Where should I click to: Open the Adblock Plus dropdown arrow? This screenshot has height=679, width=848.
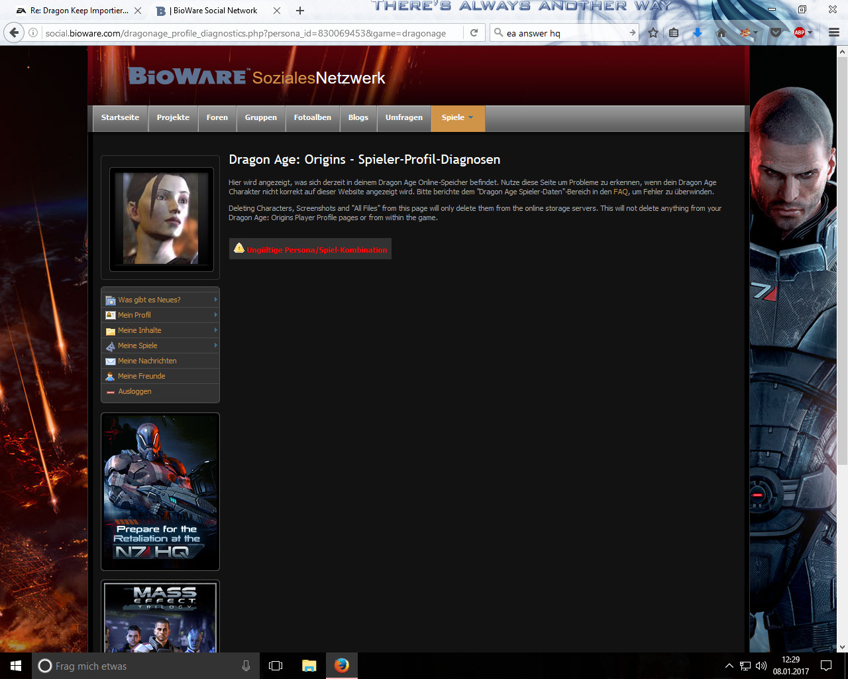pyautogui.click(x=810, y=33)
